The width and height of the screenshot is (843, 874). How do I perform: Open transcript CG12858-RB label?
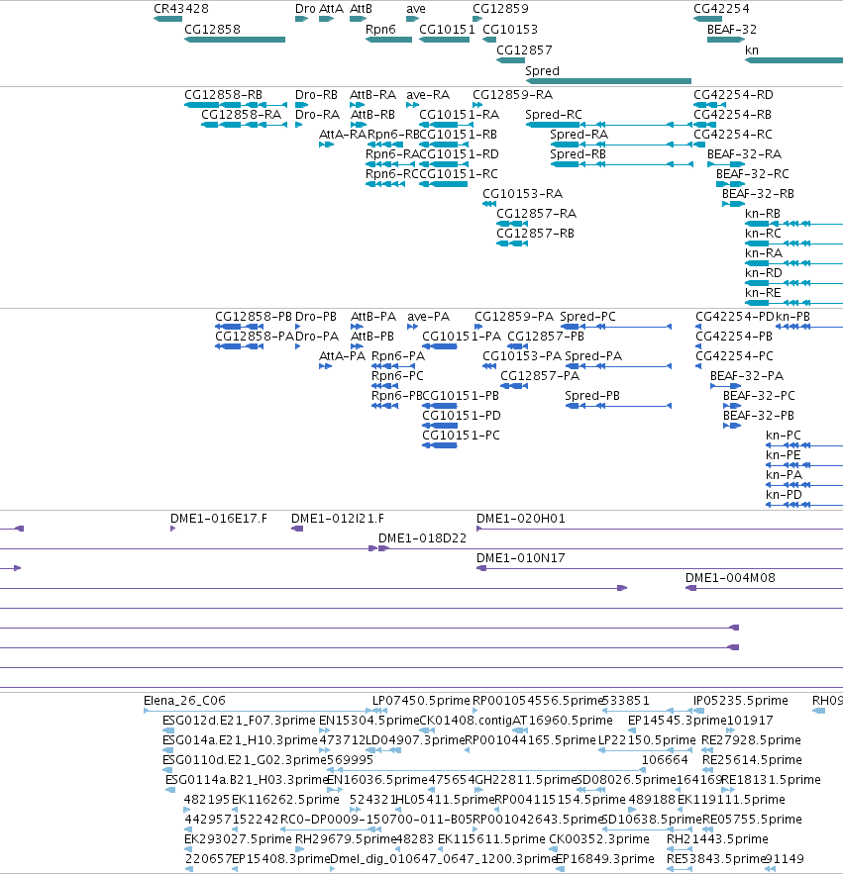tap(223, 95)
